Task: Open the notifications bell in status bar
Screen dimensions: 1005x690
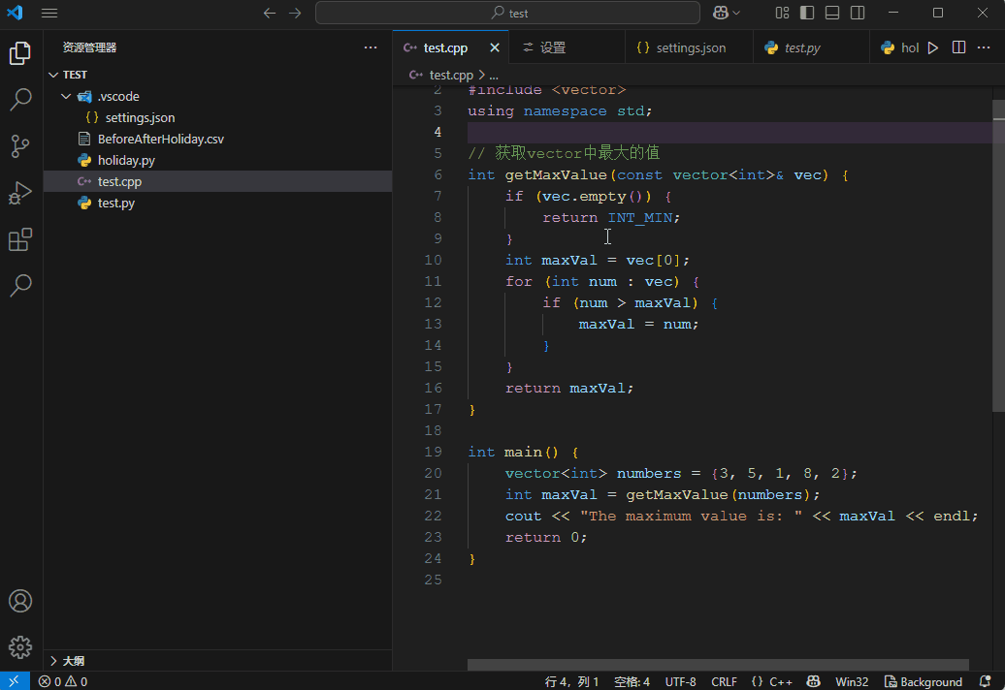Action: [x=984, y=681]
